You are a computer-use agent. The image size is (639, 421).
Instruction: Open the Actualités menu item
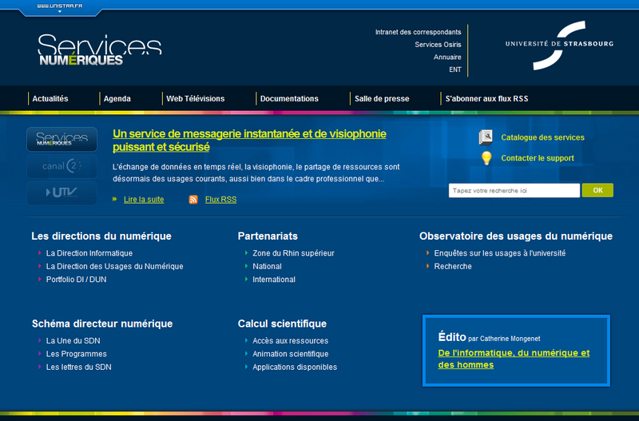[50, 99]
